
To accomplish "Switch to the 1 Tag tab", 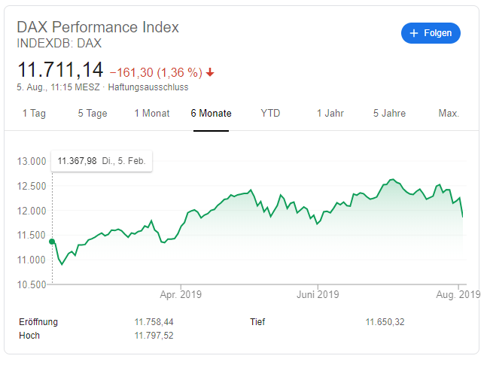I will coord(35,114).
